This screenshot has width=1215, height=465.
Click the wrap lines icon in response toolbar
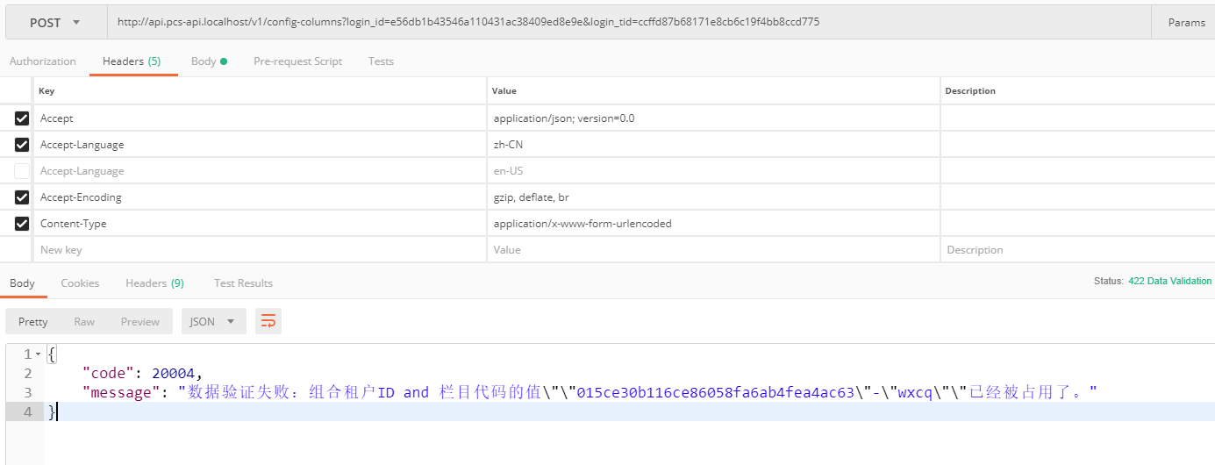pos(268,321)
